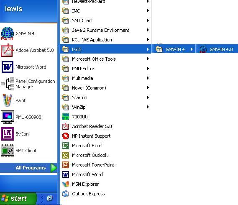Click the Multimedia folder icon
238x205 pixels.
pos(66,78)
